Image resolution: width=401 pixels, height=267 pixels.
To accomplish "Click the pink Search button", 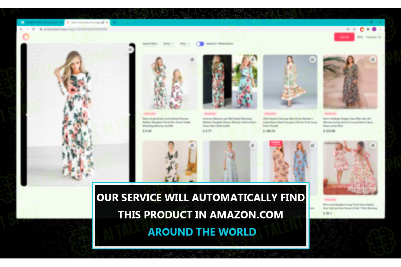I will pyautogui.click(x=344, y=37).
